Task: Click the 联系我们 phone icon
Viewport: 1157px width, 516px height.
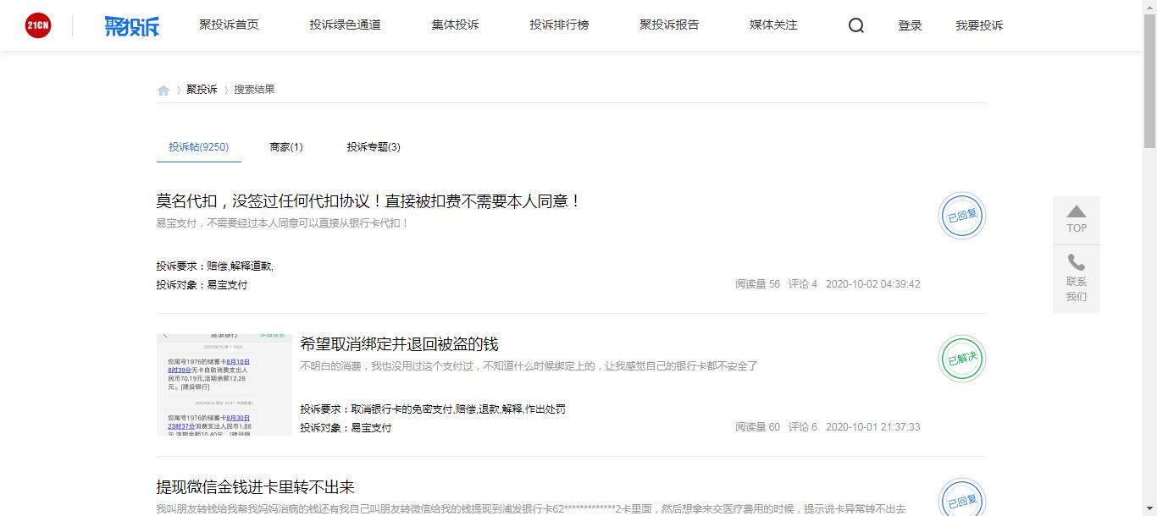Action: (1076, 264)
